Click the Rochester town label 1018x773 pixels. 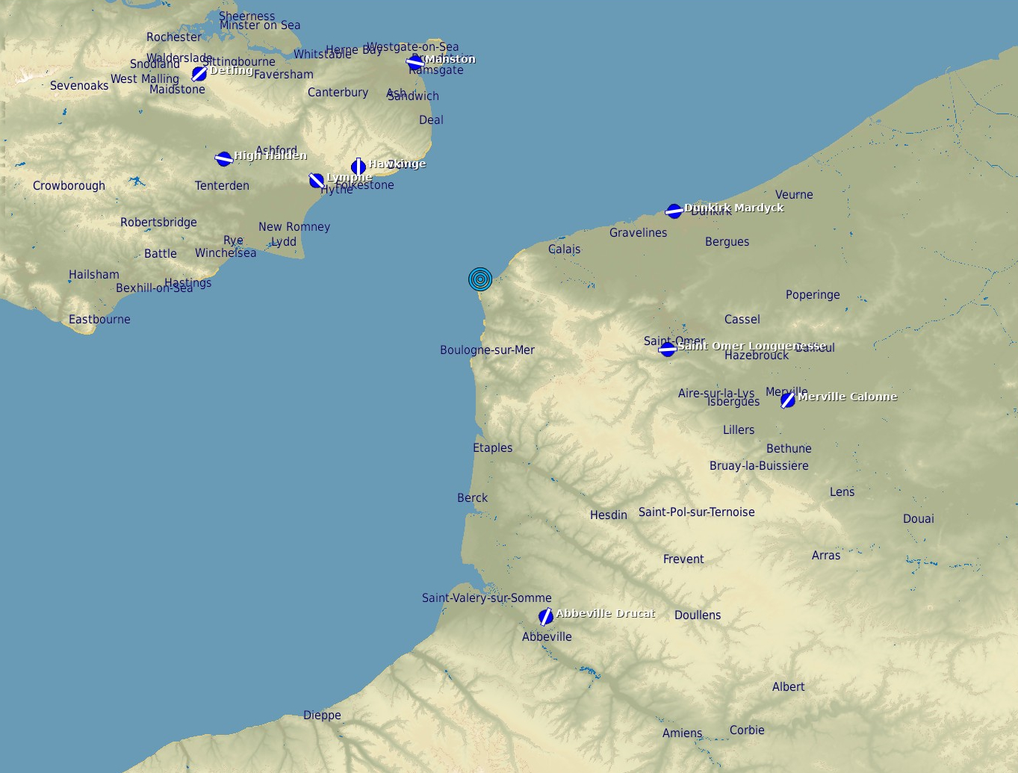(x=174, y=37)
